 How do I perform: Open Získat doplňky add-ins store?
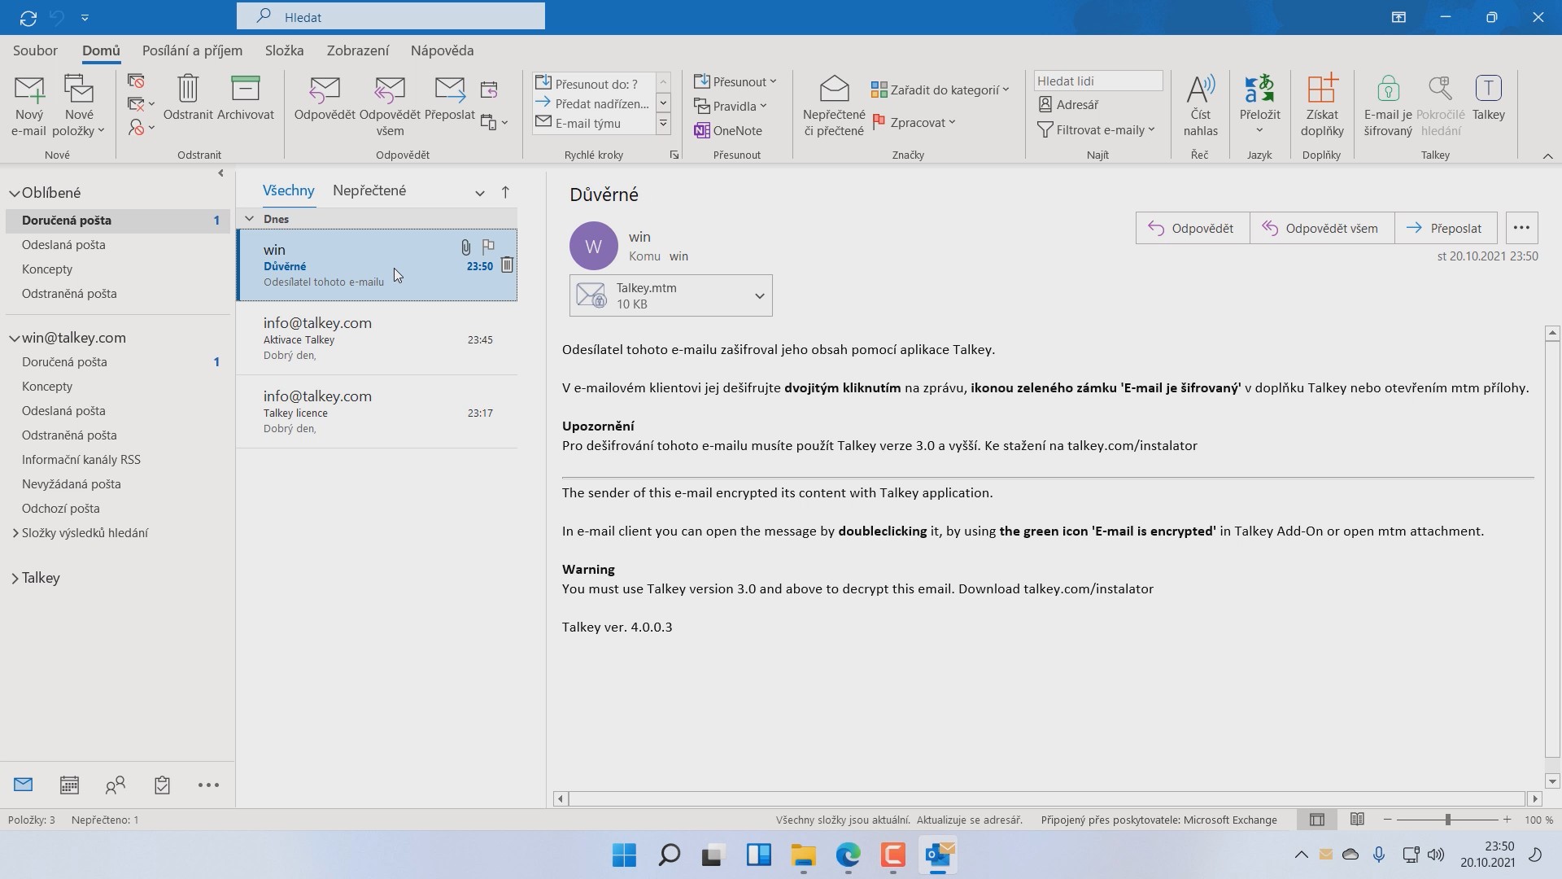point(1321,104)
